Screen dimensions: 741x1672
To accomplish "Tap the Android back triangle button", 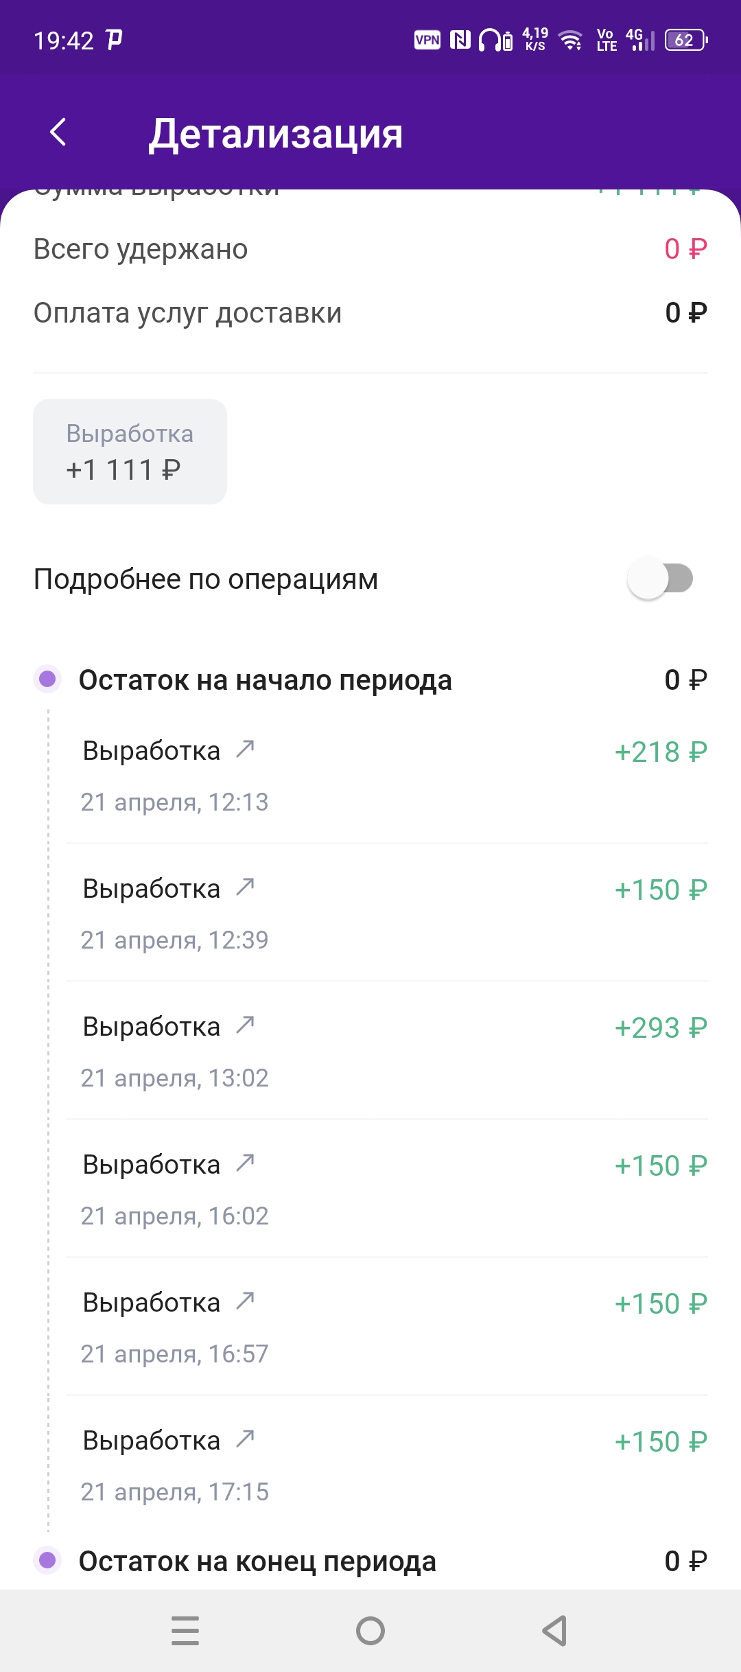I will [x=555, y=1631].
